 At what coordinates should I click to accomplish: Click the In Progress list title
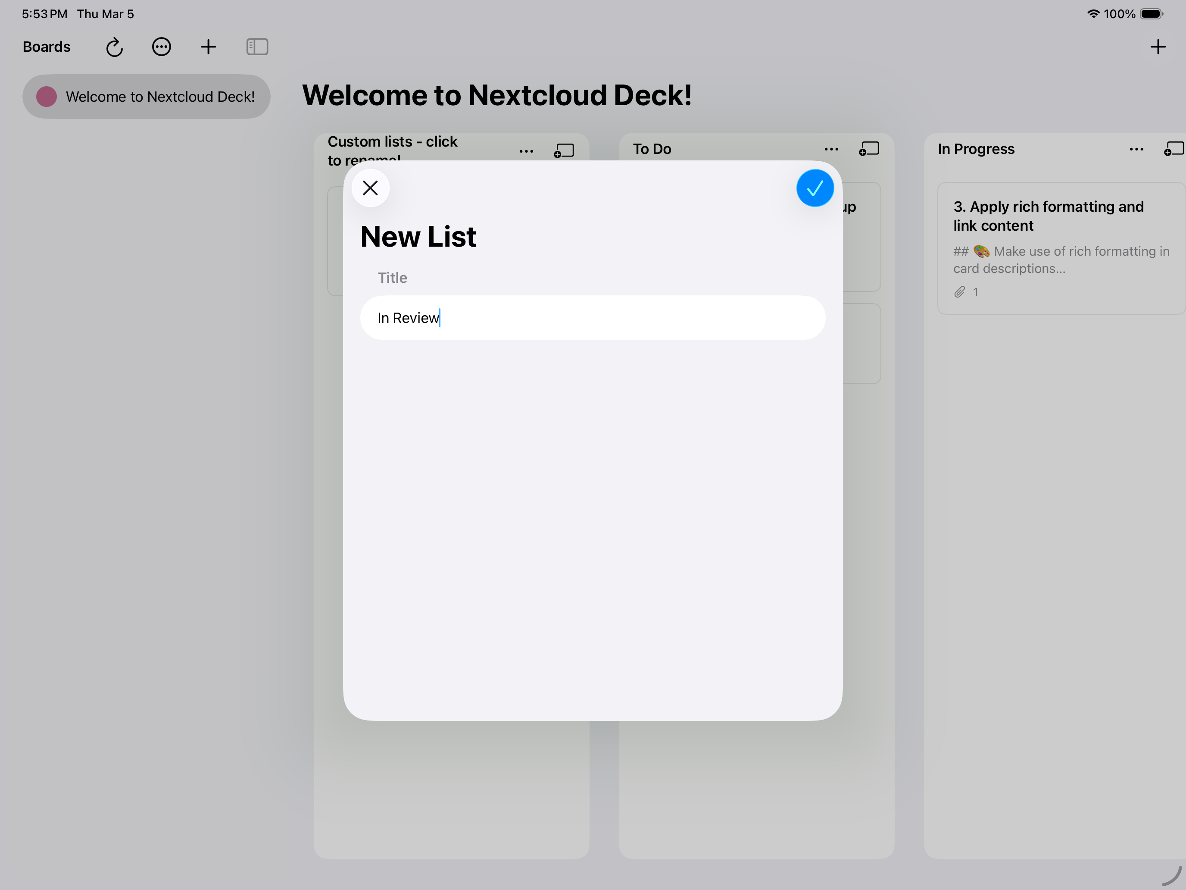[x=976, y=149]
